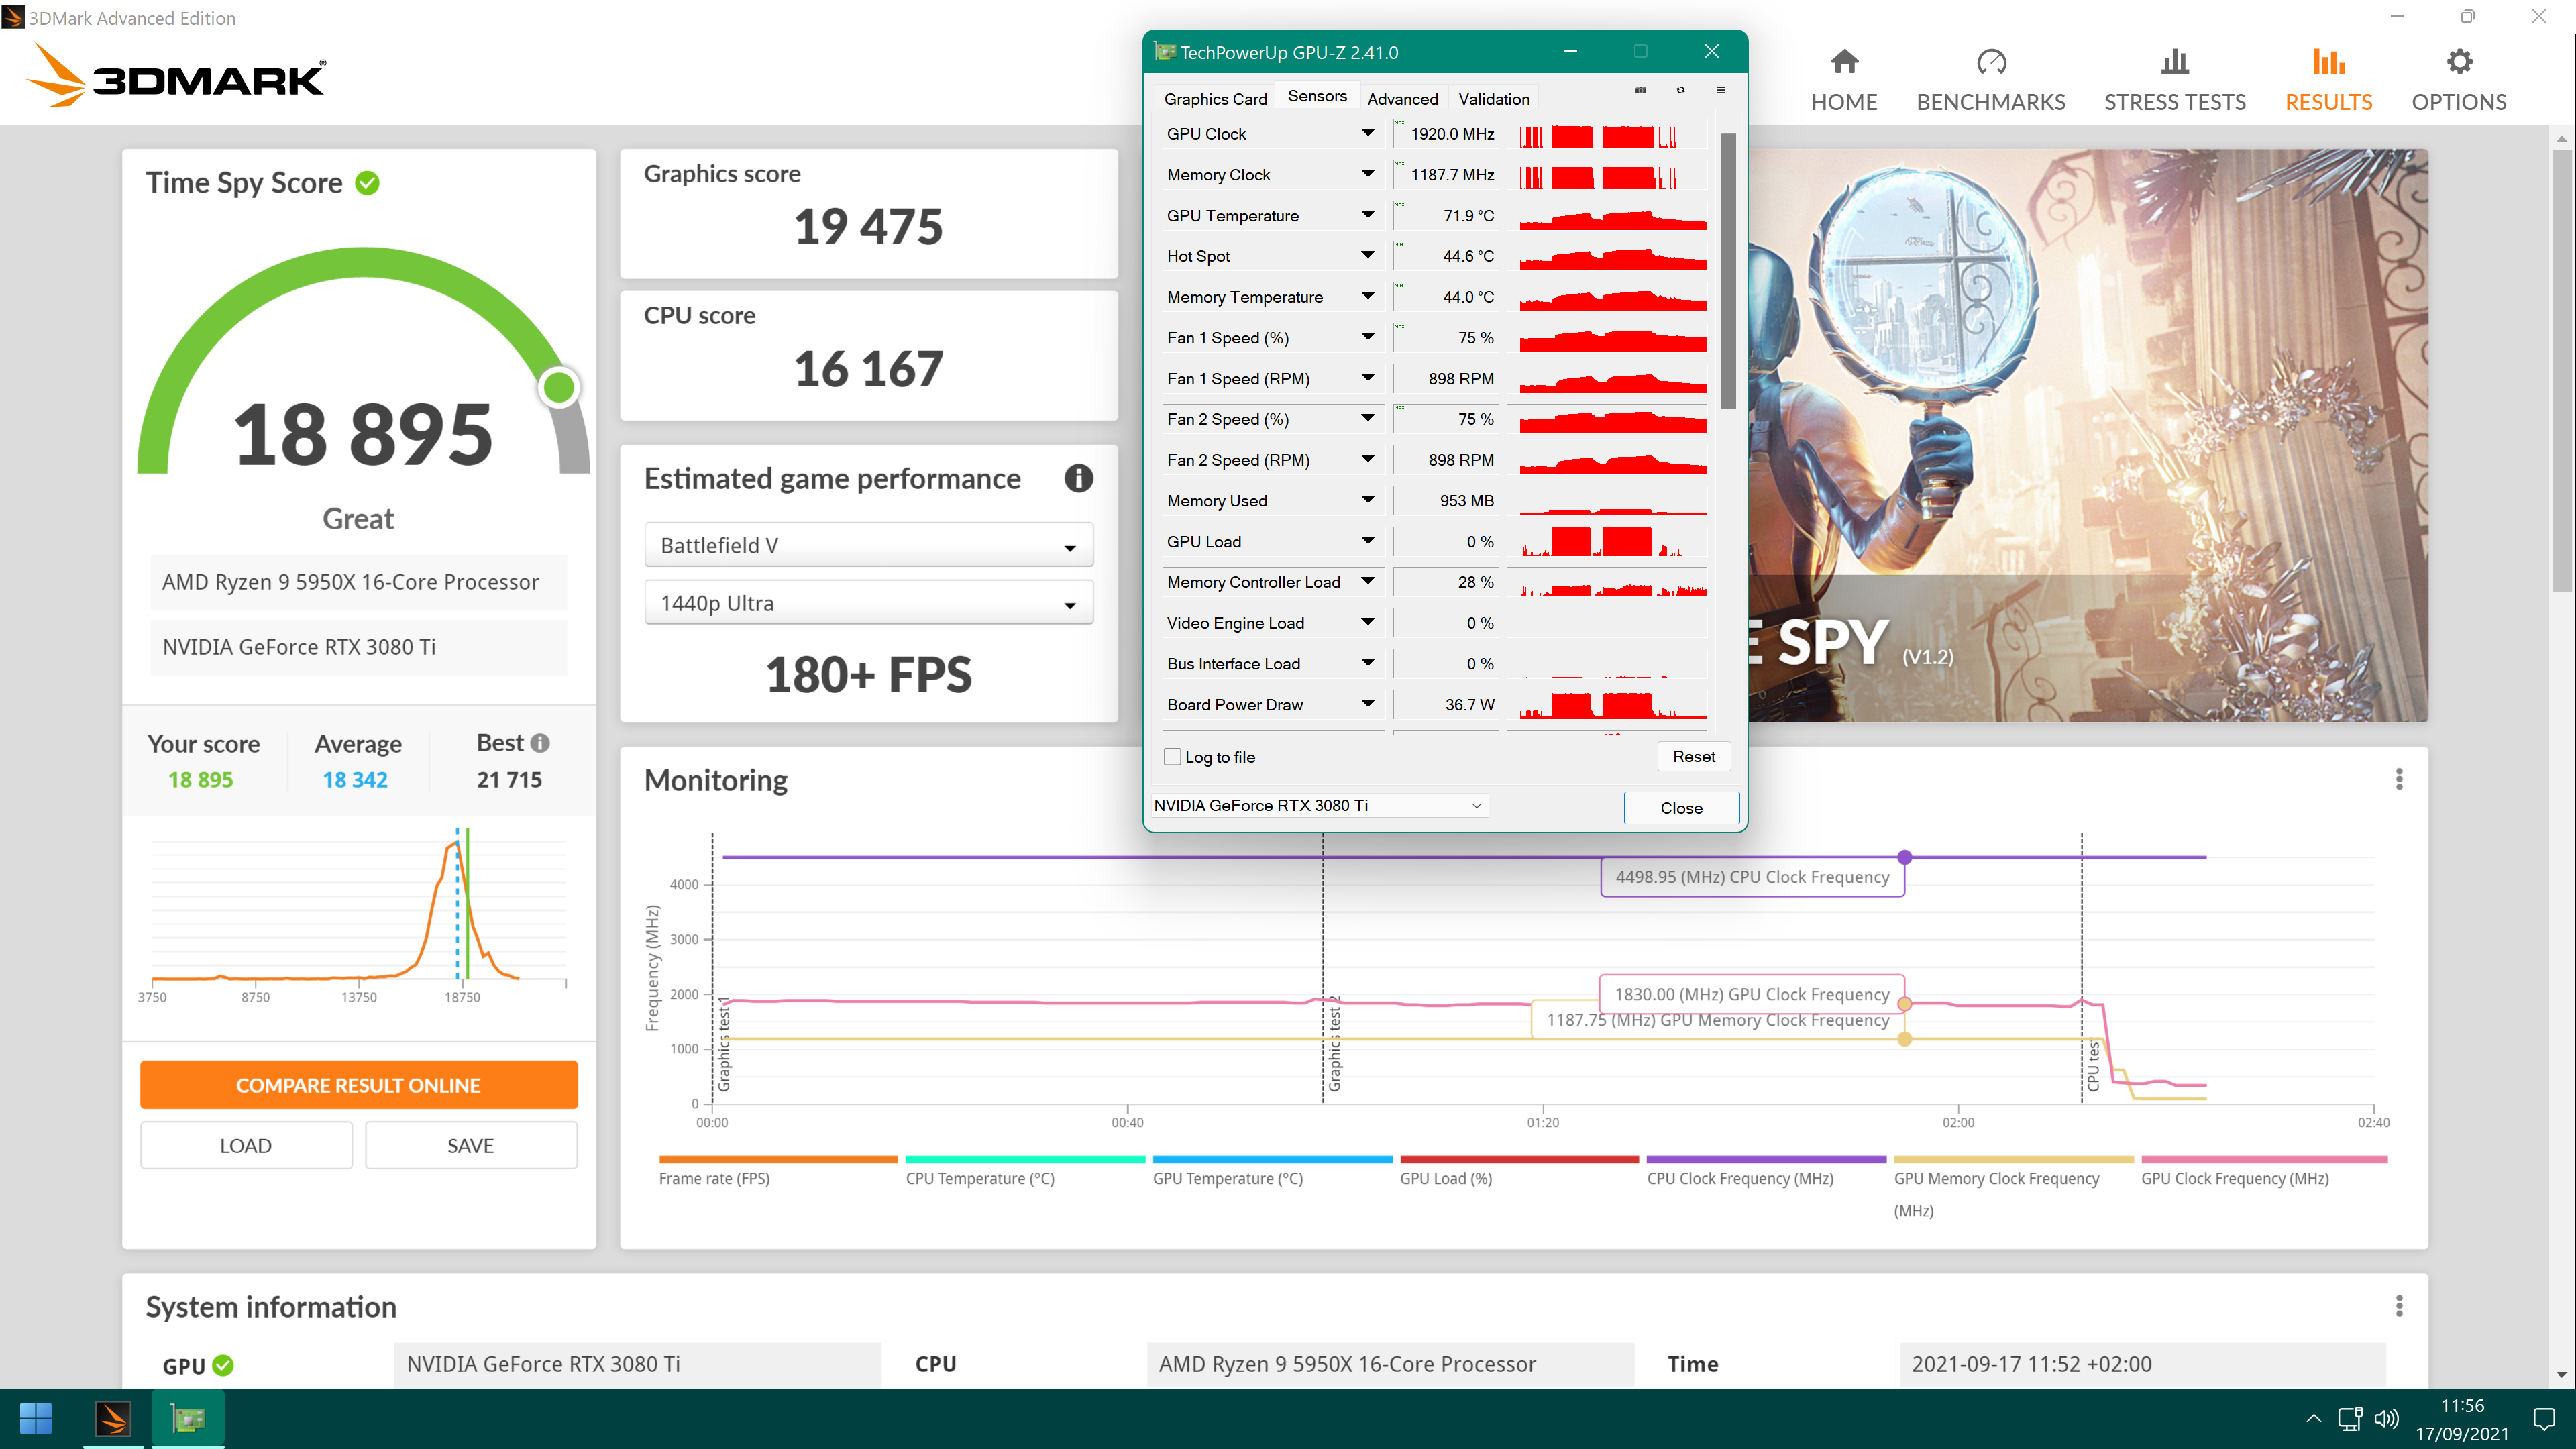This screenshot has height=1449, width=2576.
Task: Open the System information three-dot menu
Action: [x=2399, y=1305]
